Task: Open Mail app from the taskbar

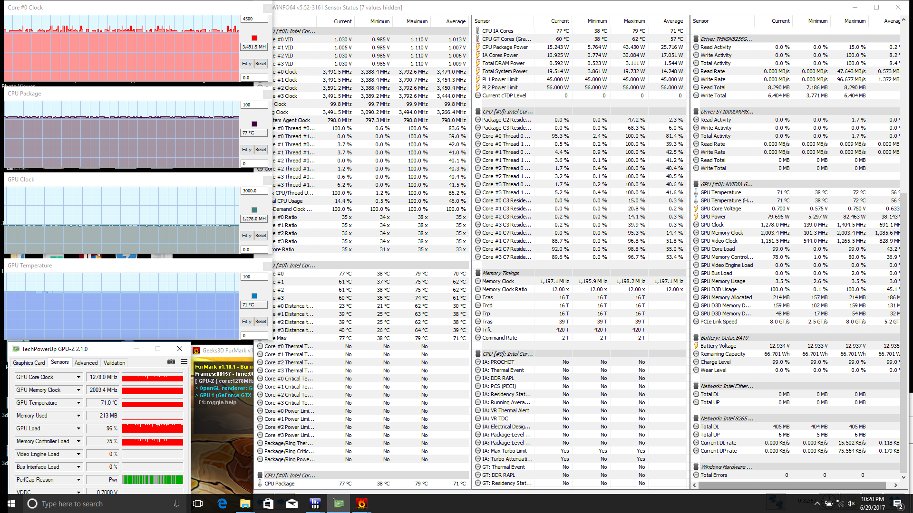Action: [x=291, y=503]
